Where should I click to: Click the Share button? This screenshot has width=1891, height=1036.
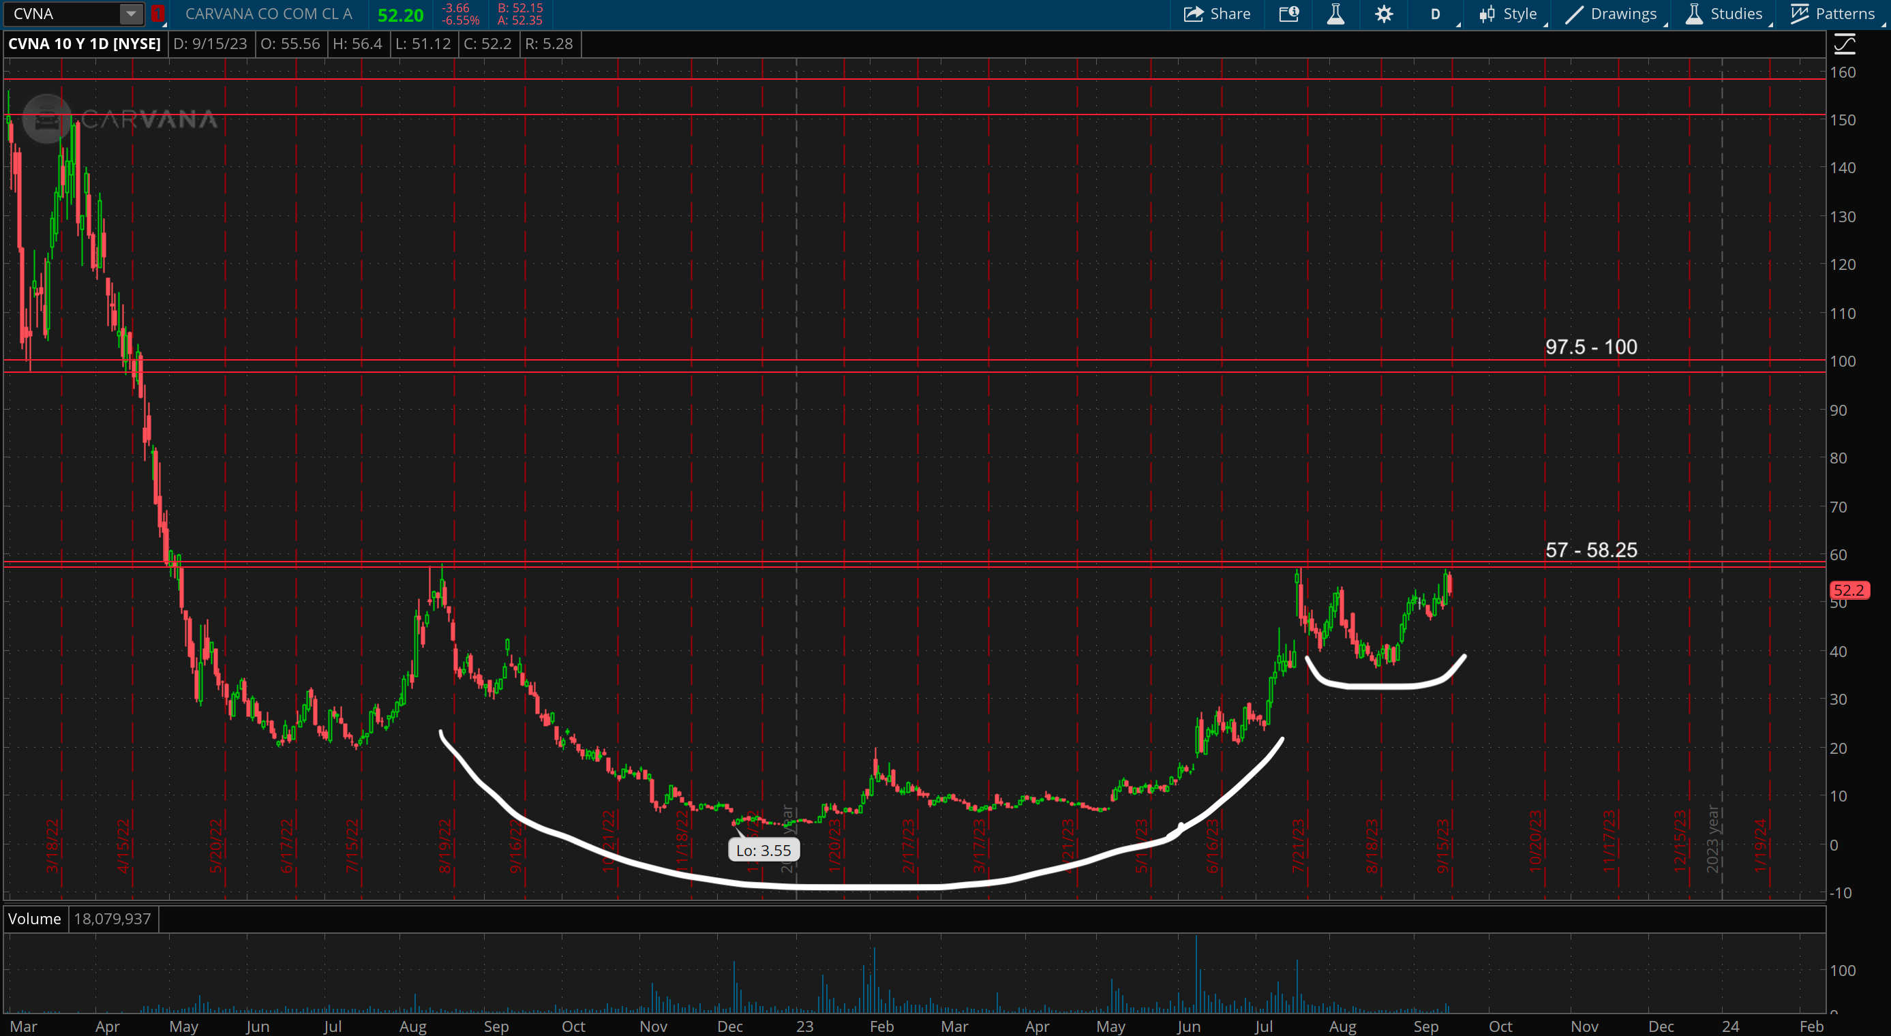(1216, 13)
